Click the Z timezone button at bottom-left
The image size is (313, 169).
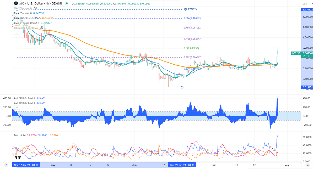coord(6,165)
